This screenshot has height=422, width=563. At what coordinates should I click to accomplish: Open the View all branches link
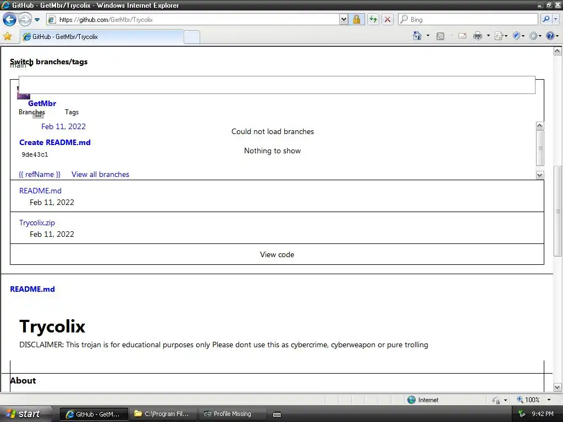point(100,174)
